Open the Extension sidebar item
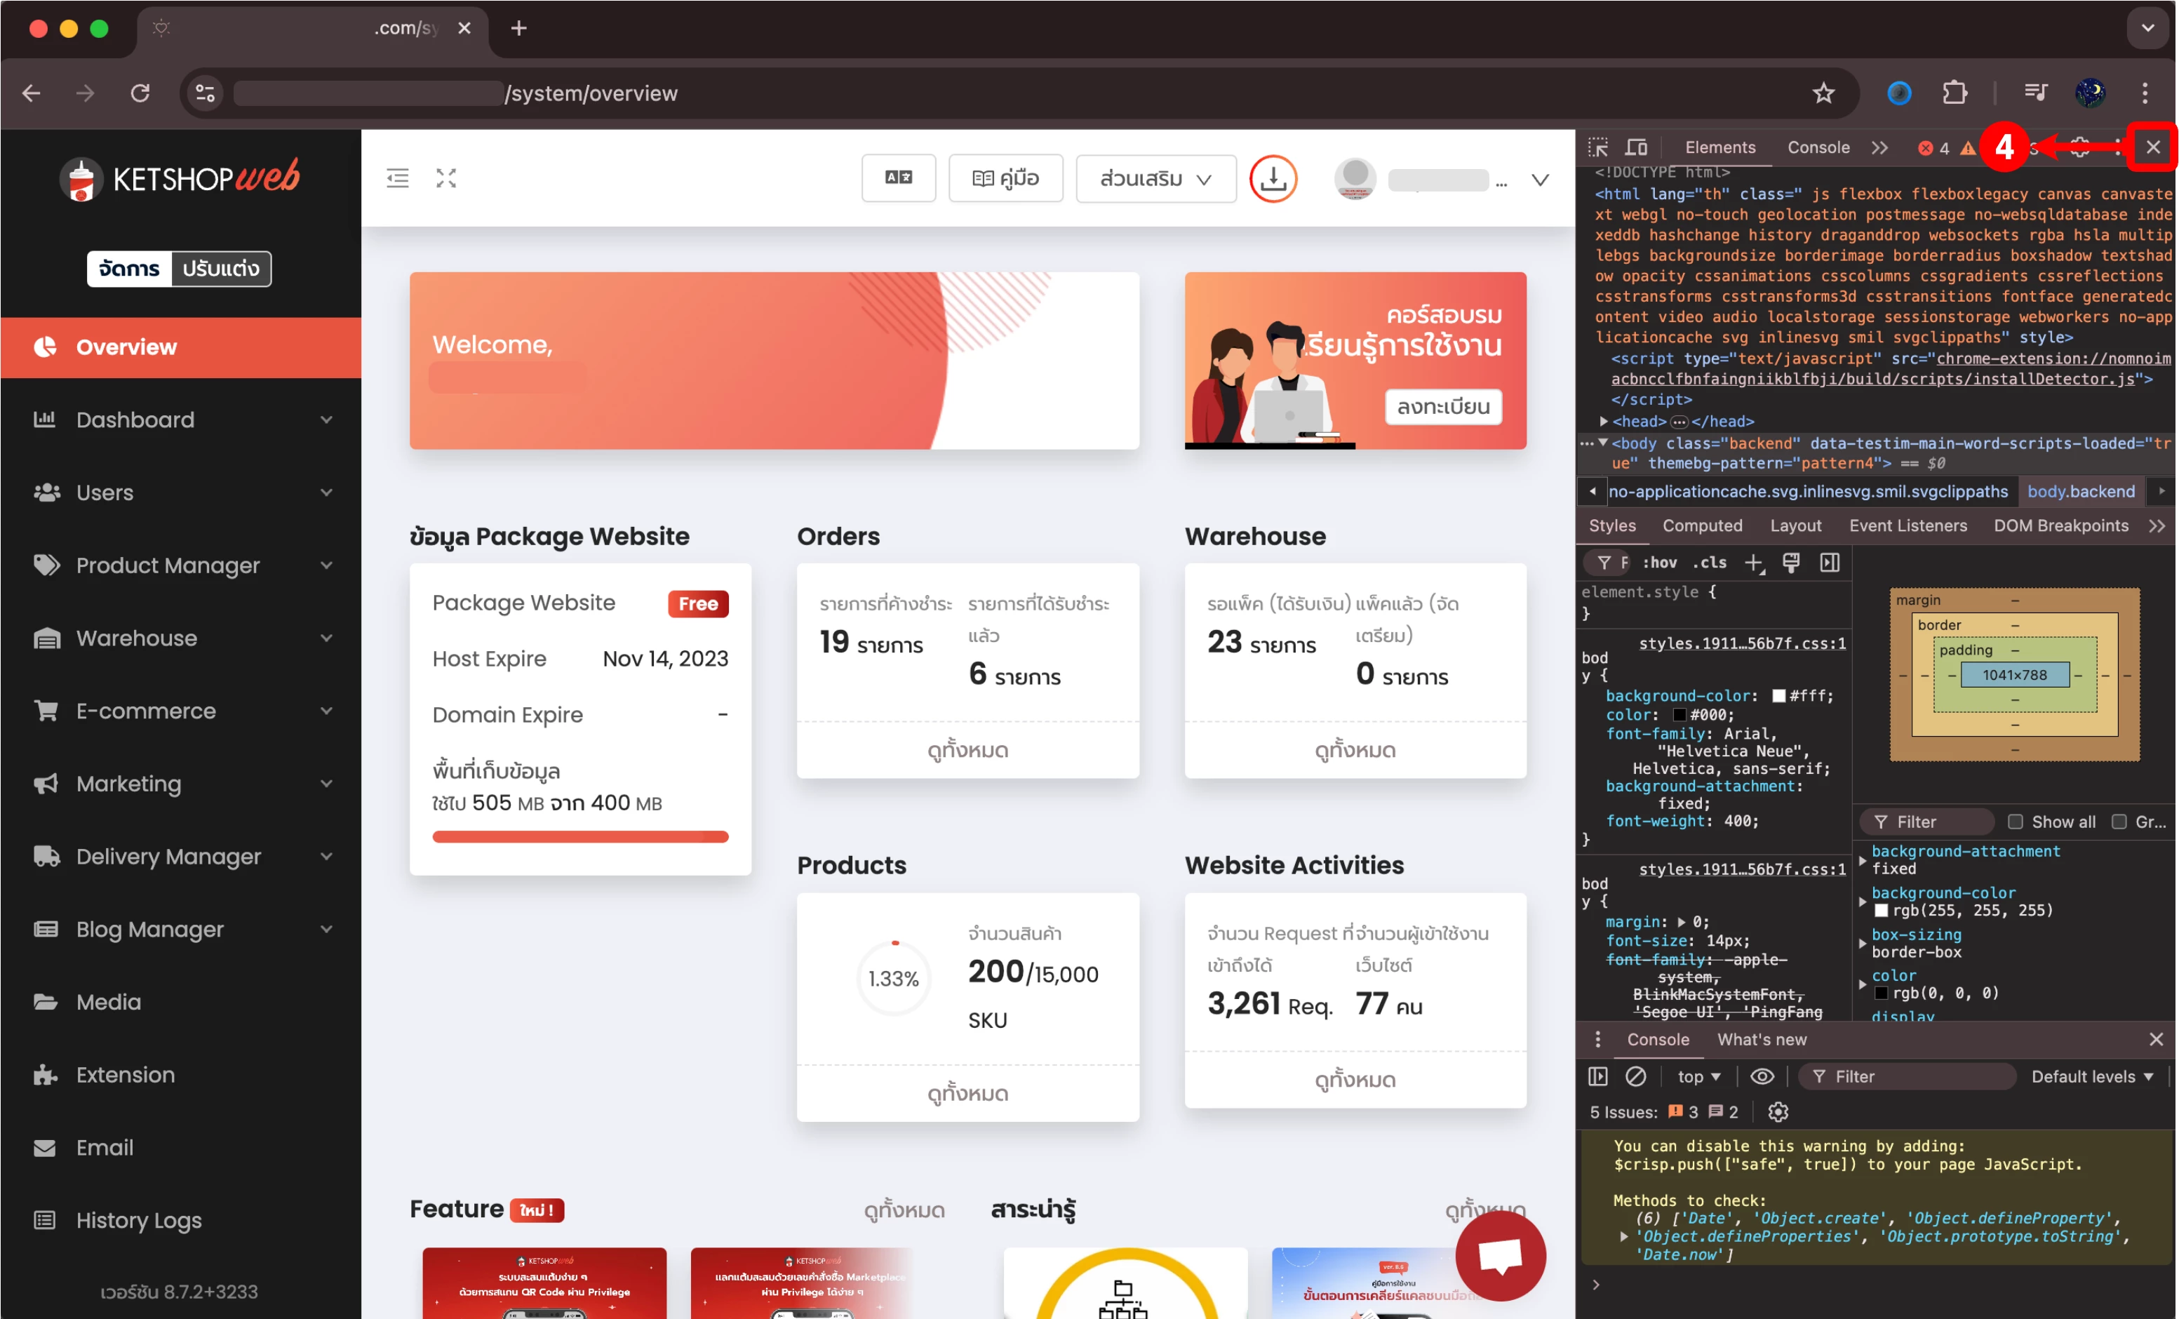This screenshot has height=1319, width=2179. point(180,1075)
